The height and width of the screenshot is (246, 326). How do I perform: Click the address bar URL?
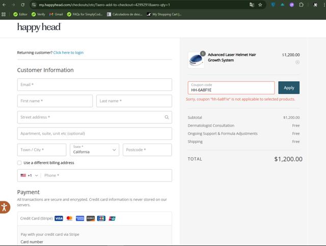click(104, 5)
